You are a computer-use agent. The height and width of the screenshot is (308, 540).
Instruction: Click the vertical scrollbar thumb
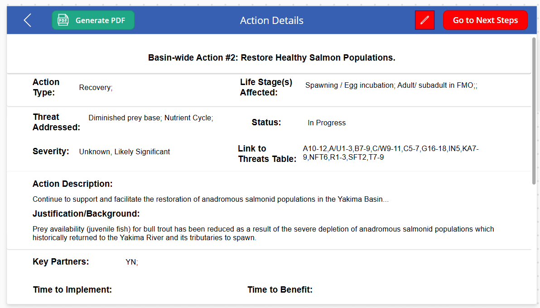pos(534,111)
